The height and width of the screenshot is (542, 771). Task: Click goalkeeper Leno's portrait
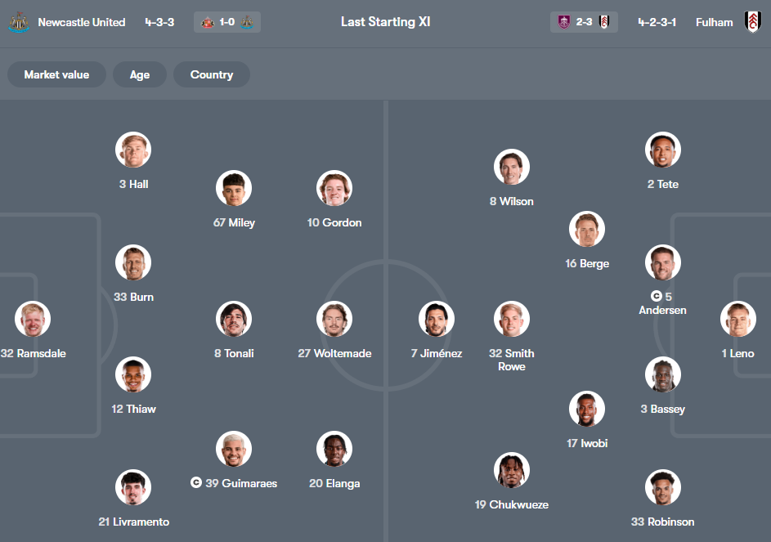(x=738, y=319)
